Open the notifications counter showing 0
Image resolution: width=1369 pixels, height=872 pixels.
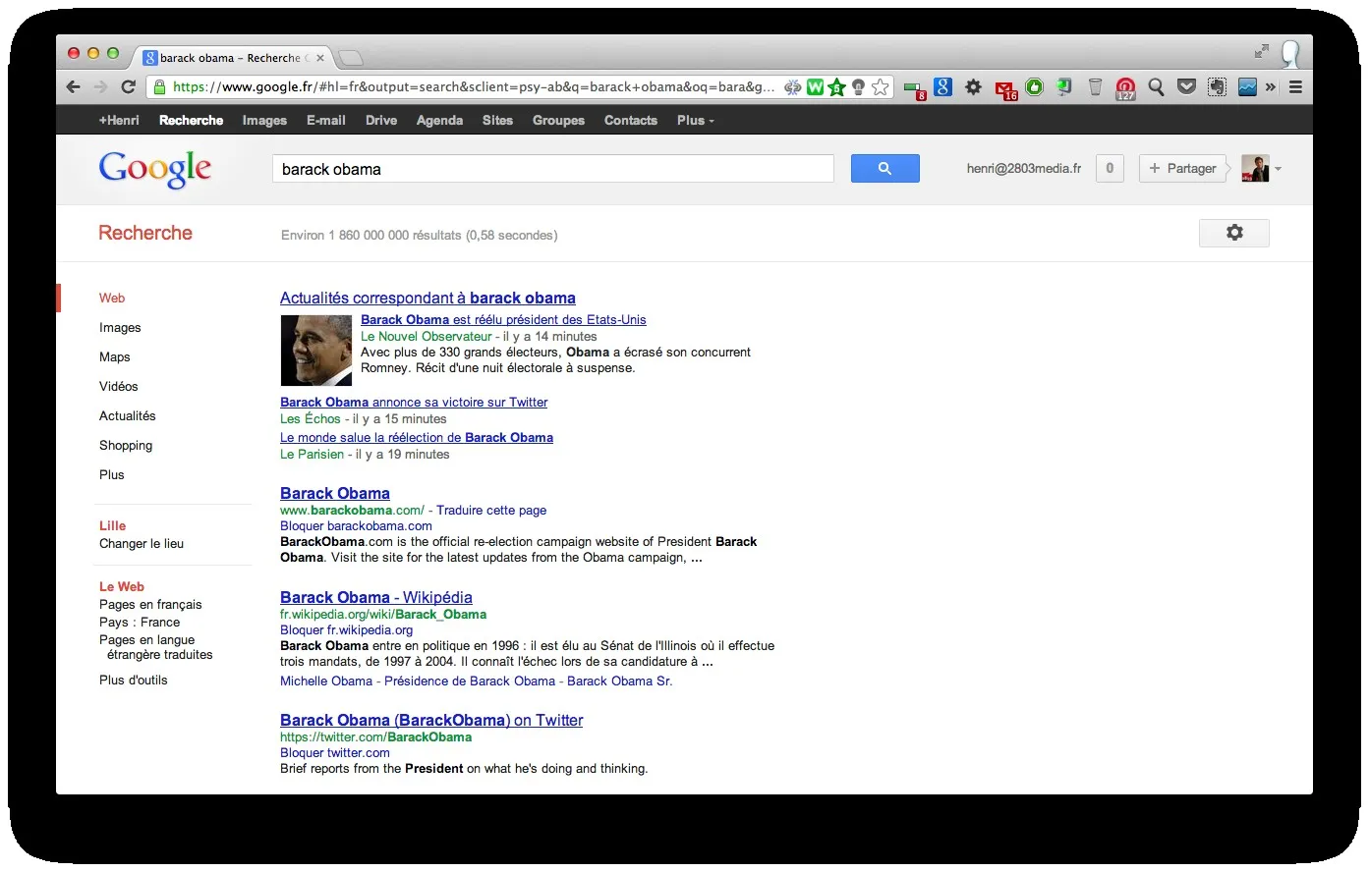pos(1110,169)
